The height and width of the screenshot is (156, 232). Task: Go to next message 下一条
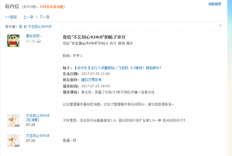(44, 17)
